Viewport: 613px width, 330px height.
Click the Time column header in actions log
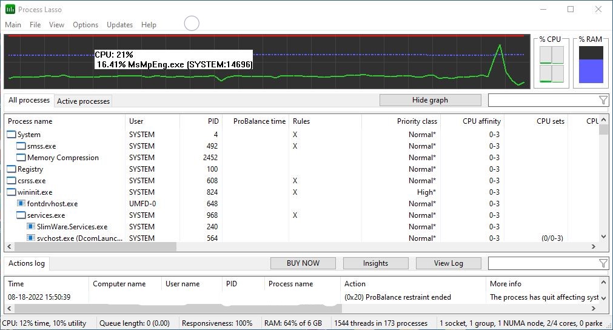pyautogui.click(x=47, y=284)
